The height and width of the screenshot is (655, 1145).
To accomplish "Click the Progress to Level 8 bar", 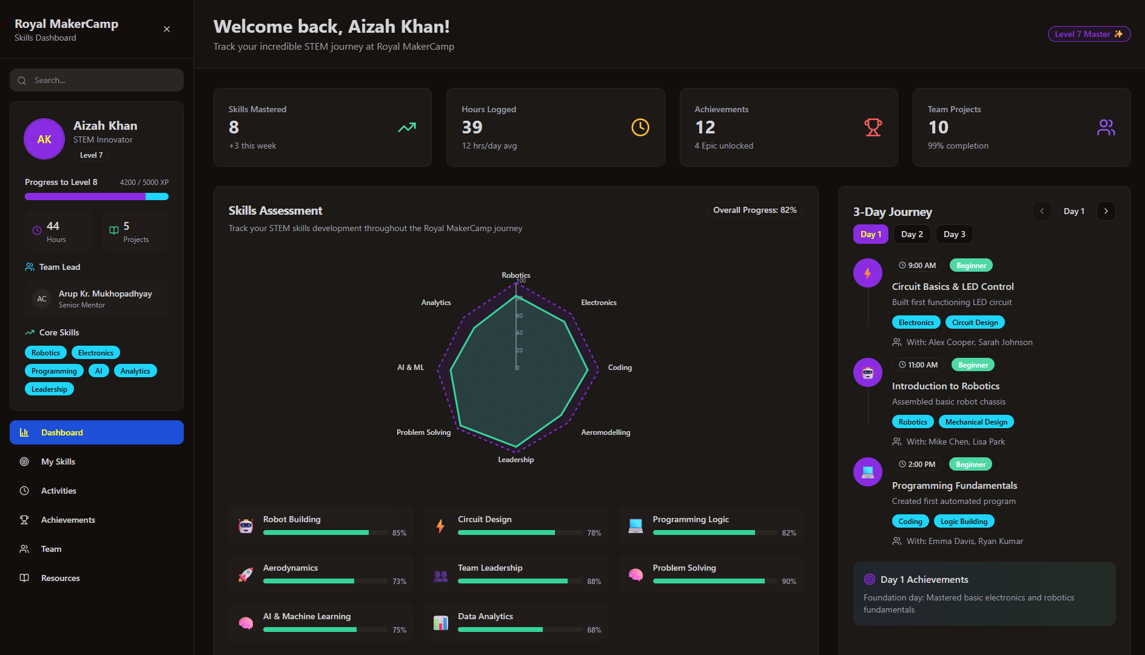I will 96,196.
